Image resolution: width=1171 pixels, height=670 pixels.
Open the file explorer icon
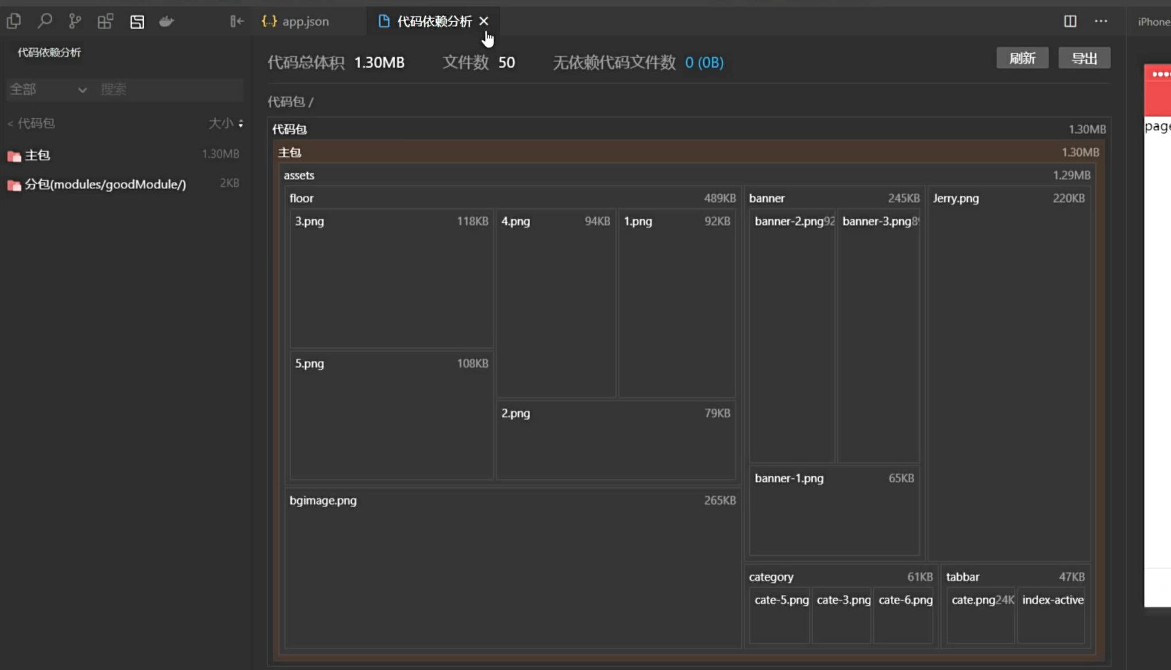click(14, 21)
